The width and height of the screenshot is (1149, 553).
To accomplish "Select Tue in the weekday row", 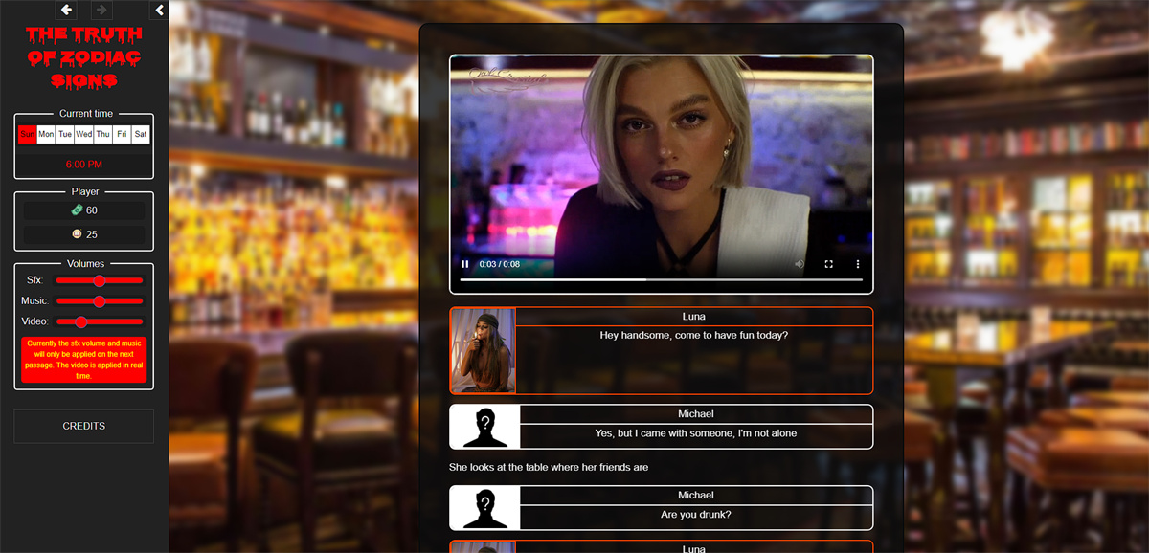I will (65, 135).
